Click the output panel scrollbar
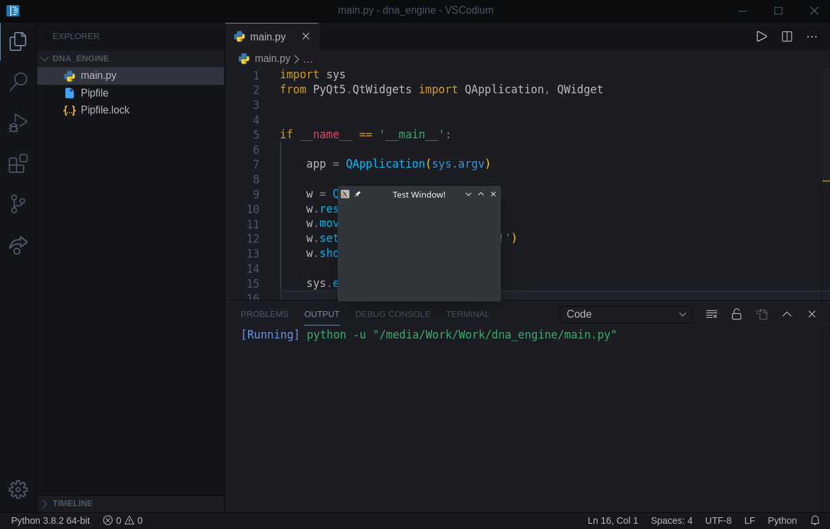Viewport: 830px width, 529px height. coord(825,419)
